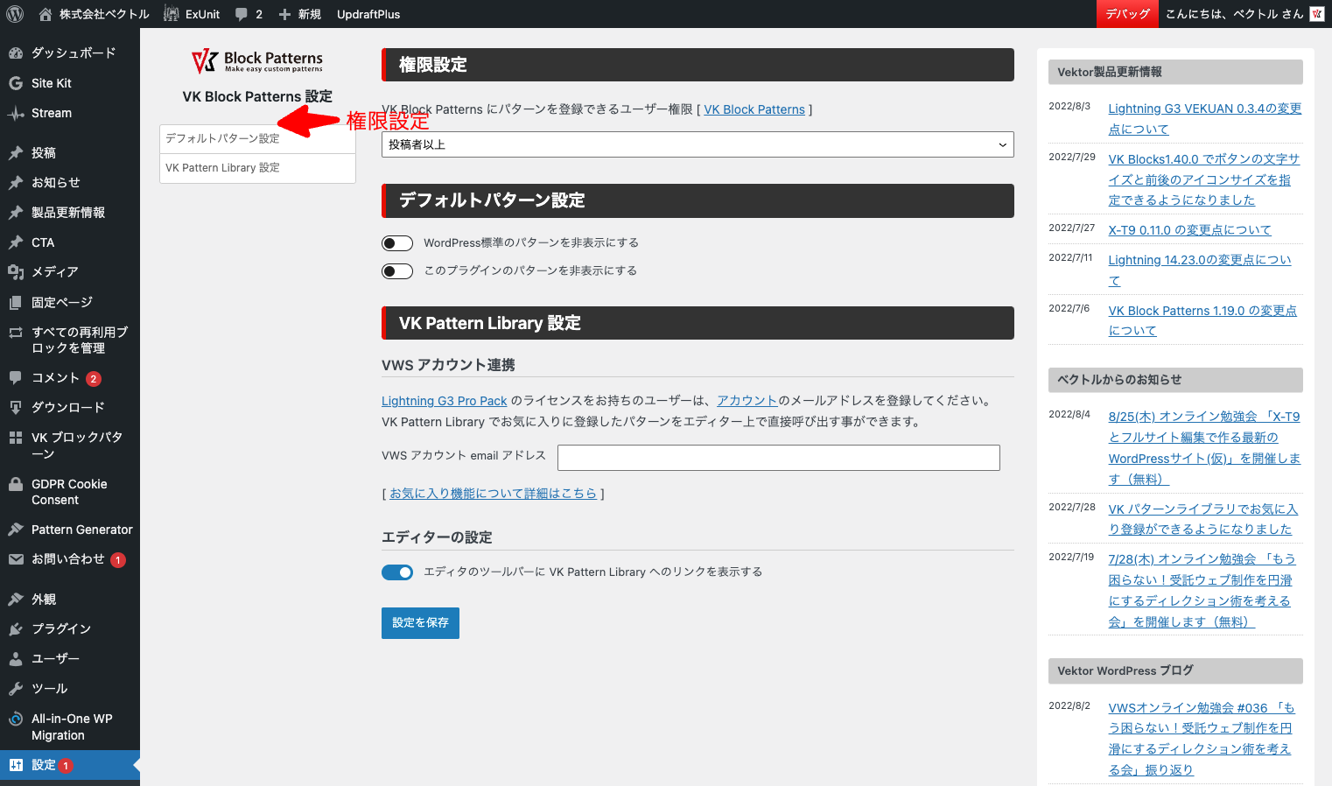Screen dimensions: 1332x786
Task: Open the 新規 menu in the admin bar
Action: coord(300,13)
